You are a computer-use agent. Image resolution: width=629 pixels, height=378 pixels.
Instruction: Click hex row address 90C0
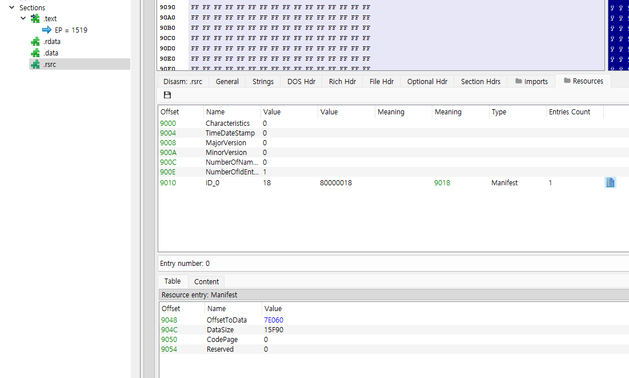pyautogui.click(x=167, y=38)
